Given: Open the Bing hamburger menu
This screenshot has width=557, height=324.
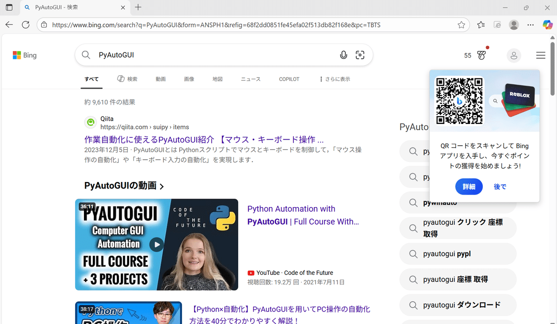Looking at the screenshot, I should tap(540, 55).
